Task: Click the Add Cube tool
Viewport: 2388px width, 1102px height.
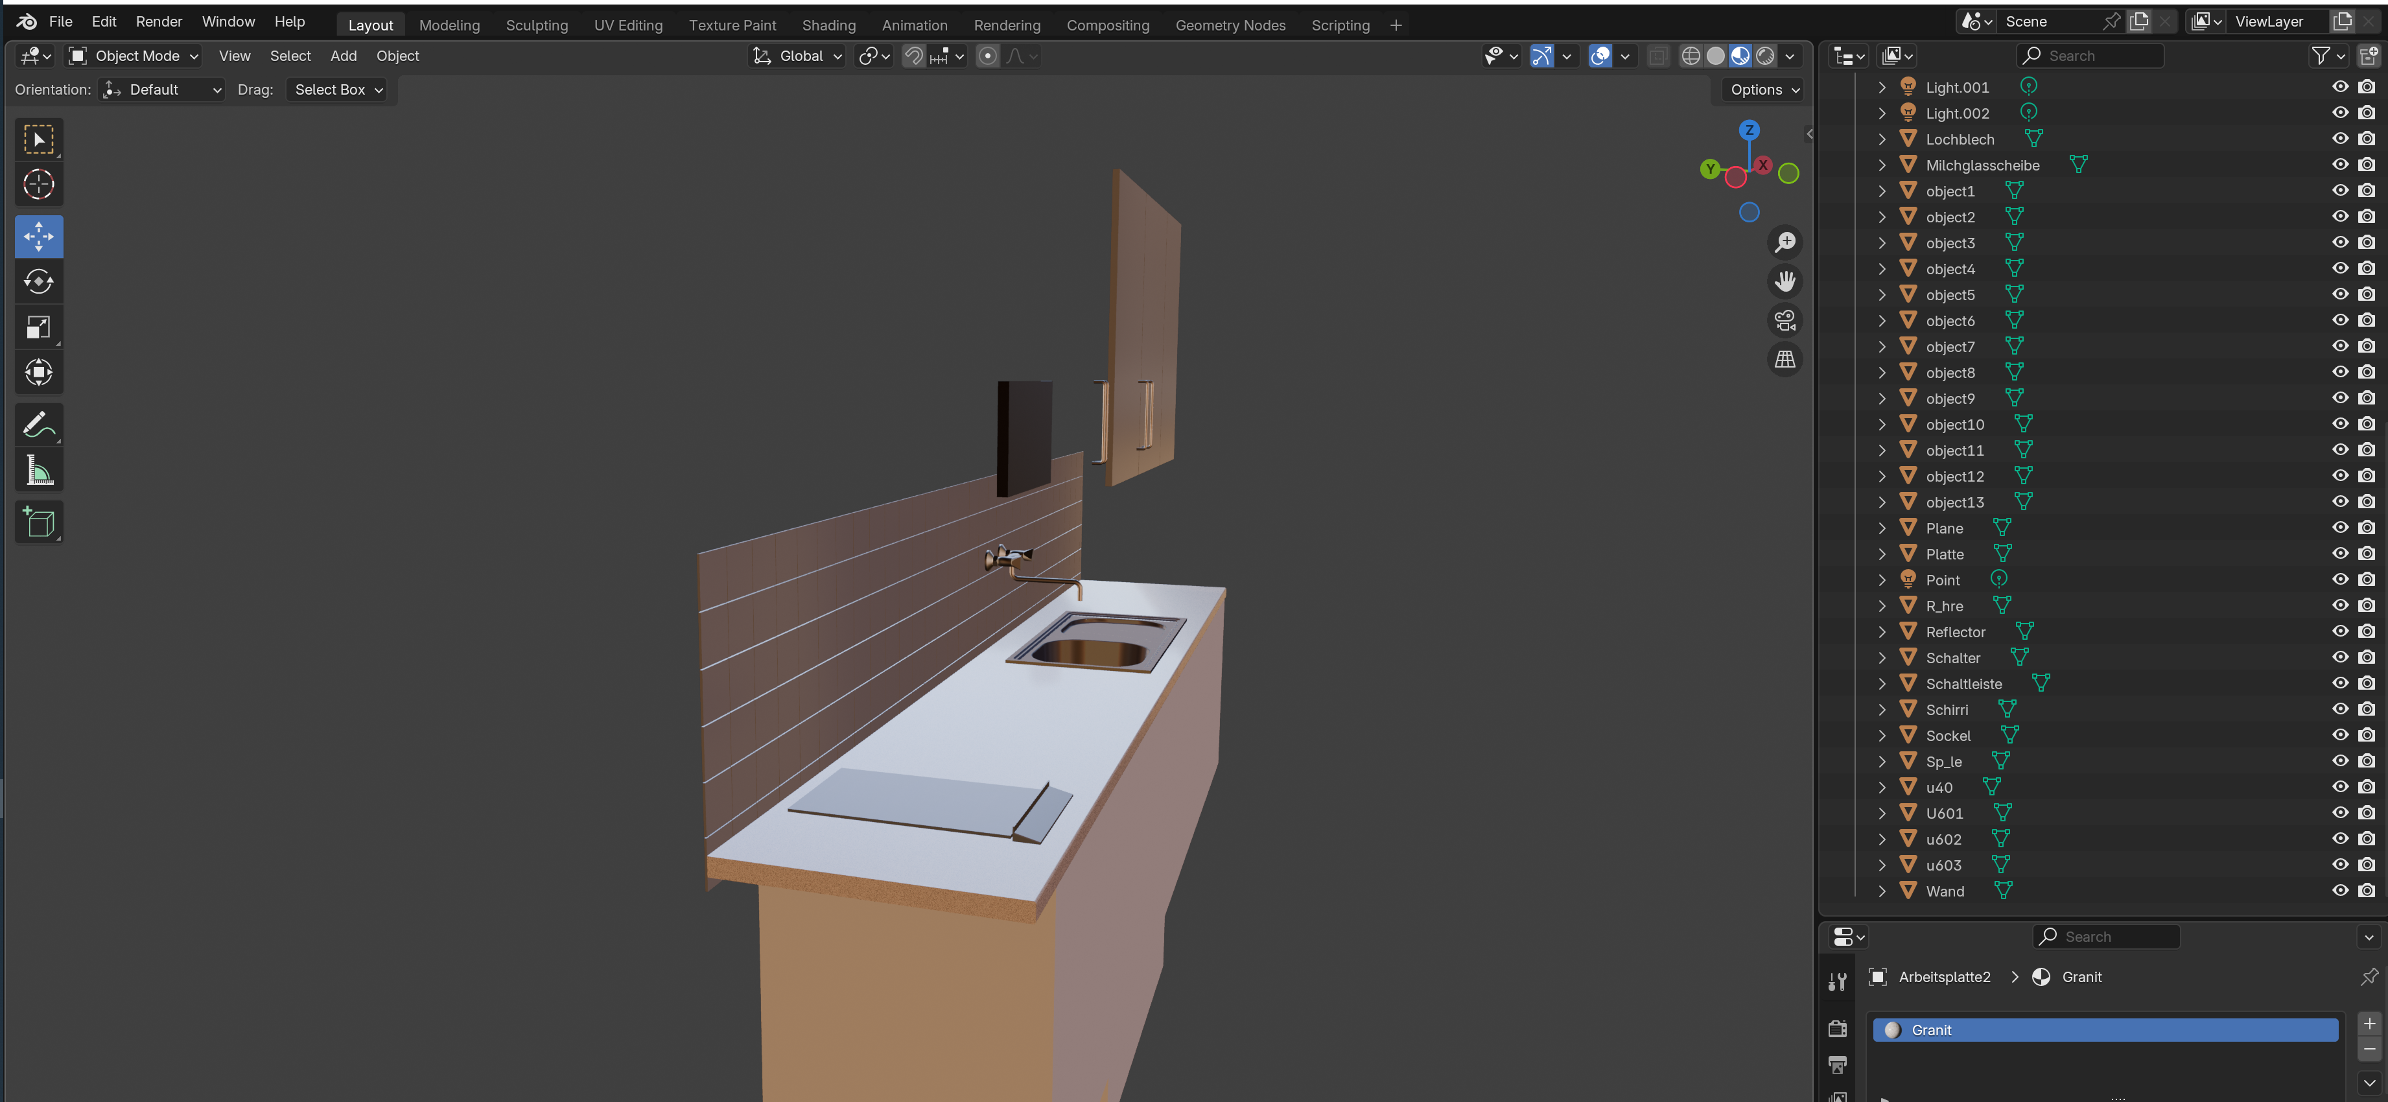Action: click(x=39, y=522)
